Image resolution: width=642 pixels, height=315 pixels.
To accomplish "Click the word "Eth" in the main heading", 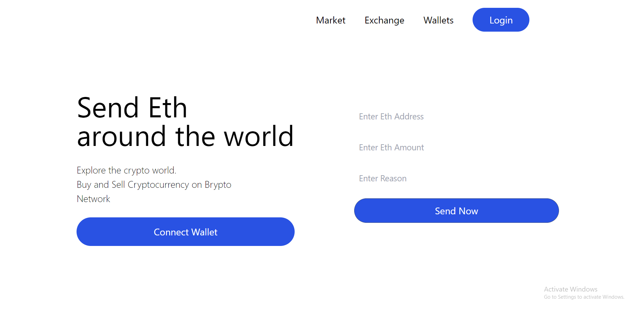I will click(168, 108).
